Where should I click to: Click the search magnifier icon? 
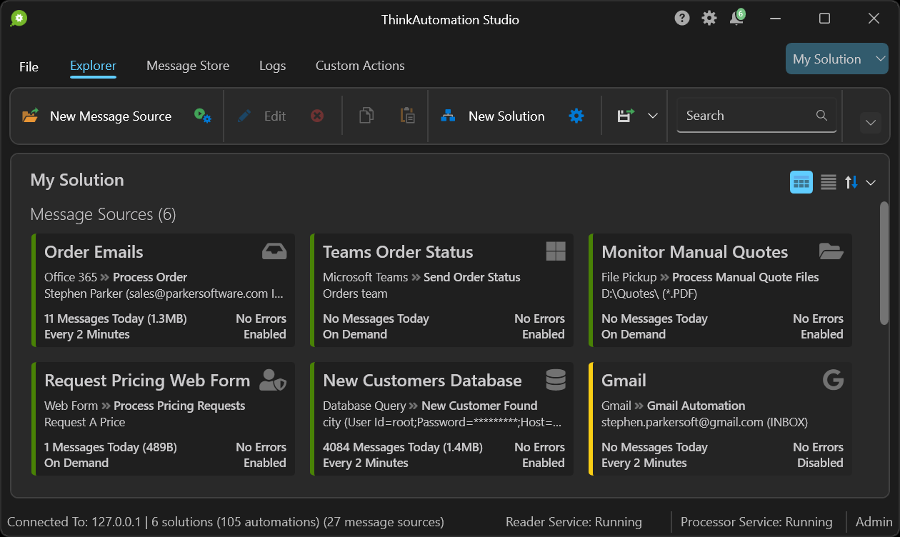[821, 116]
